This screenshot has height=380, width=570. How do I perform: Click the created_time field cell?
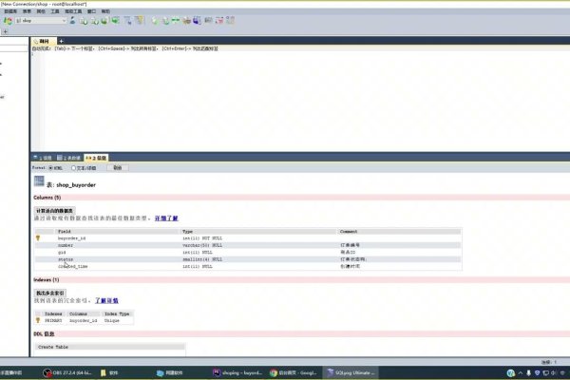[73, 266]
